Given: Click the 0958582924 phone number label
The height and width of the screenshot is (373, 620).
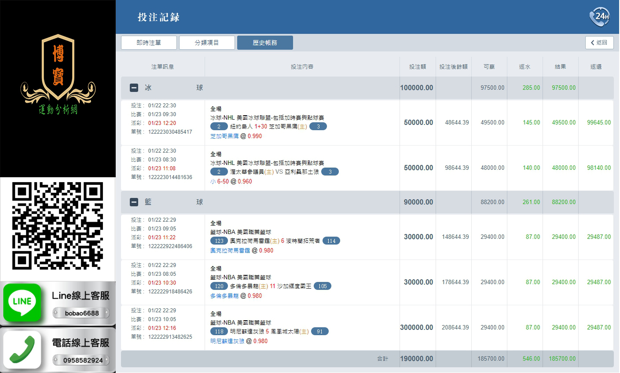Looking at the screenshot, I should 82,360.
